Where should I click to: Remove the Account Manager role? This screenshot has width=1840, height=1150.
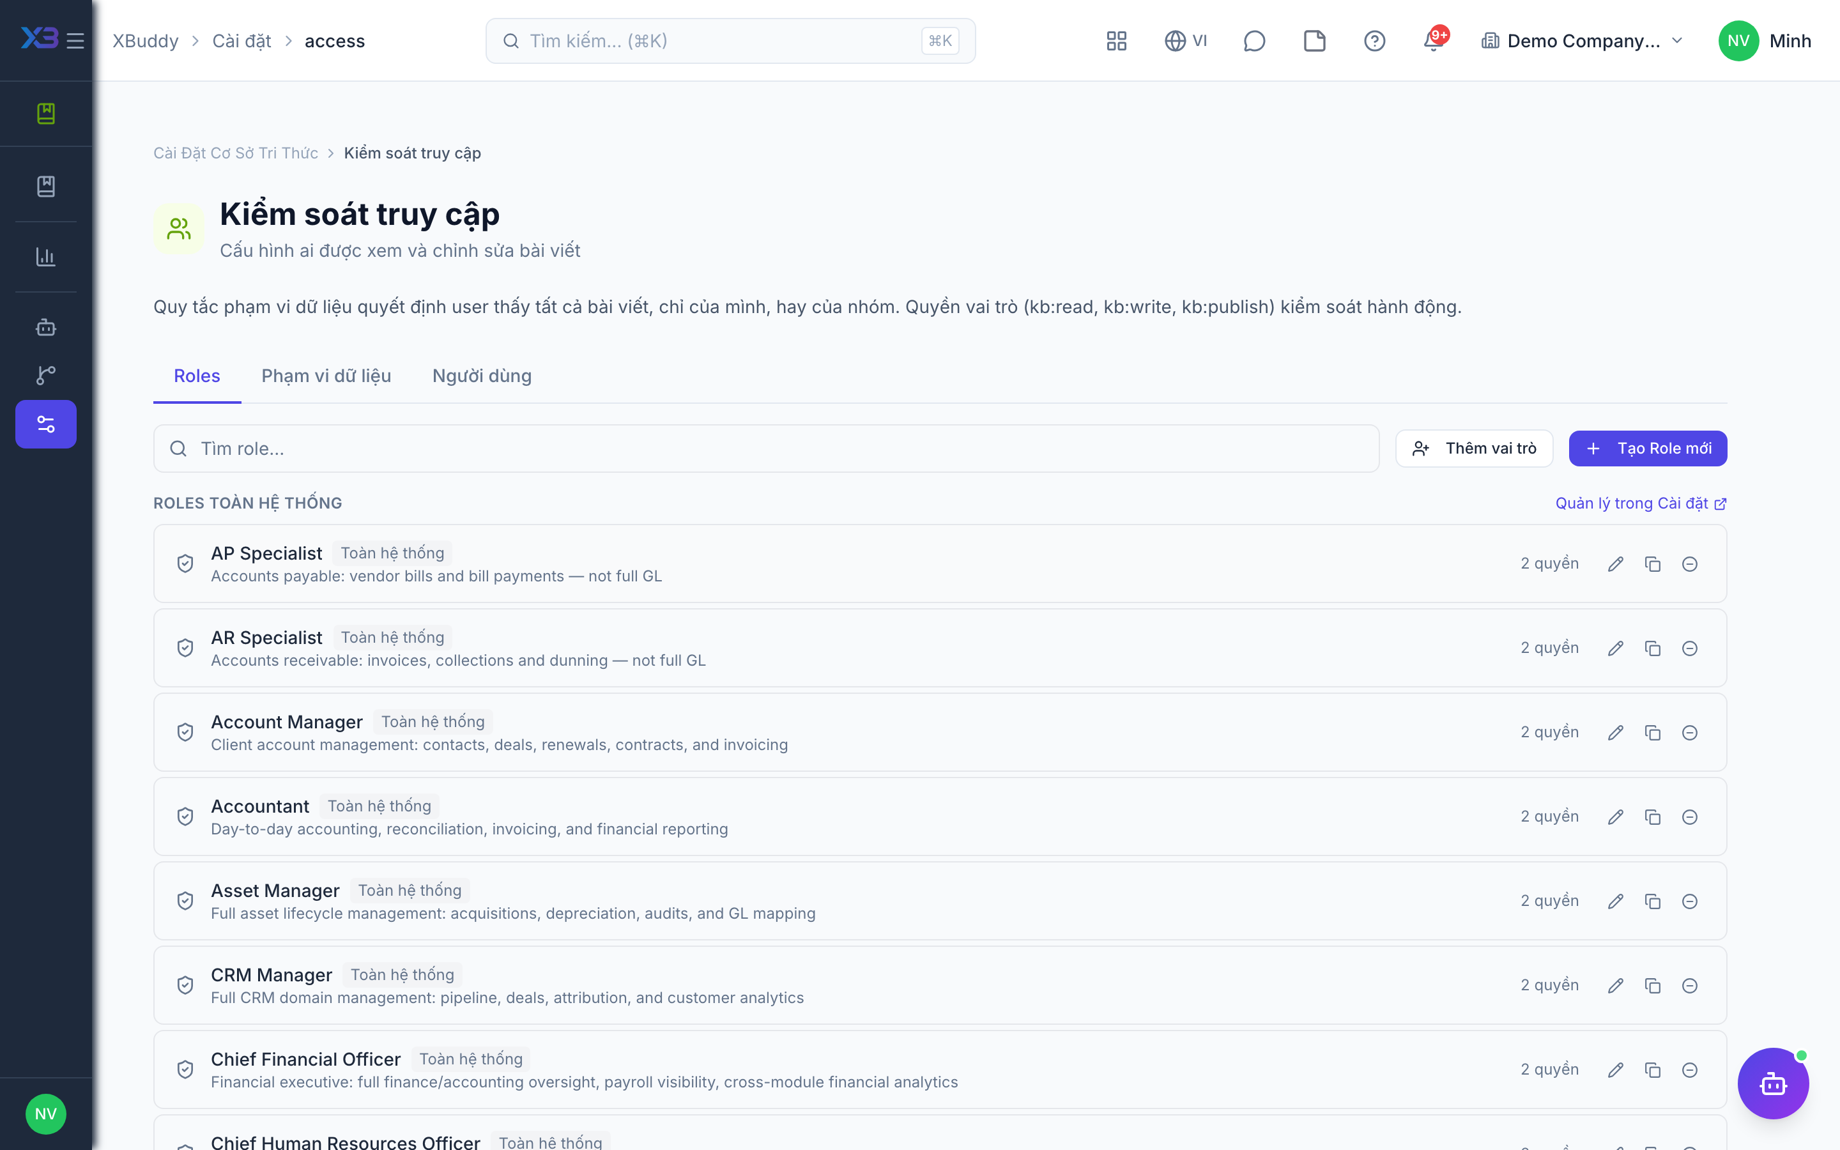(1689, 732)
